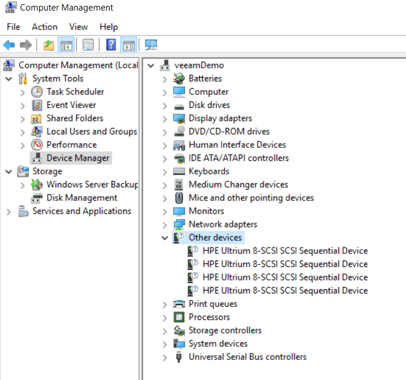The image size is (406, 380).
Task: Select the first HPE Ultrium 8-SCSI device
Action: tap(285, 250)
